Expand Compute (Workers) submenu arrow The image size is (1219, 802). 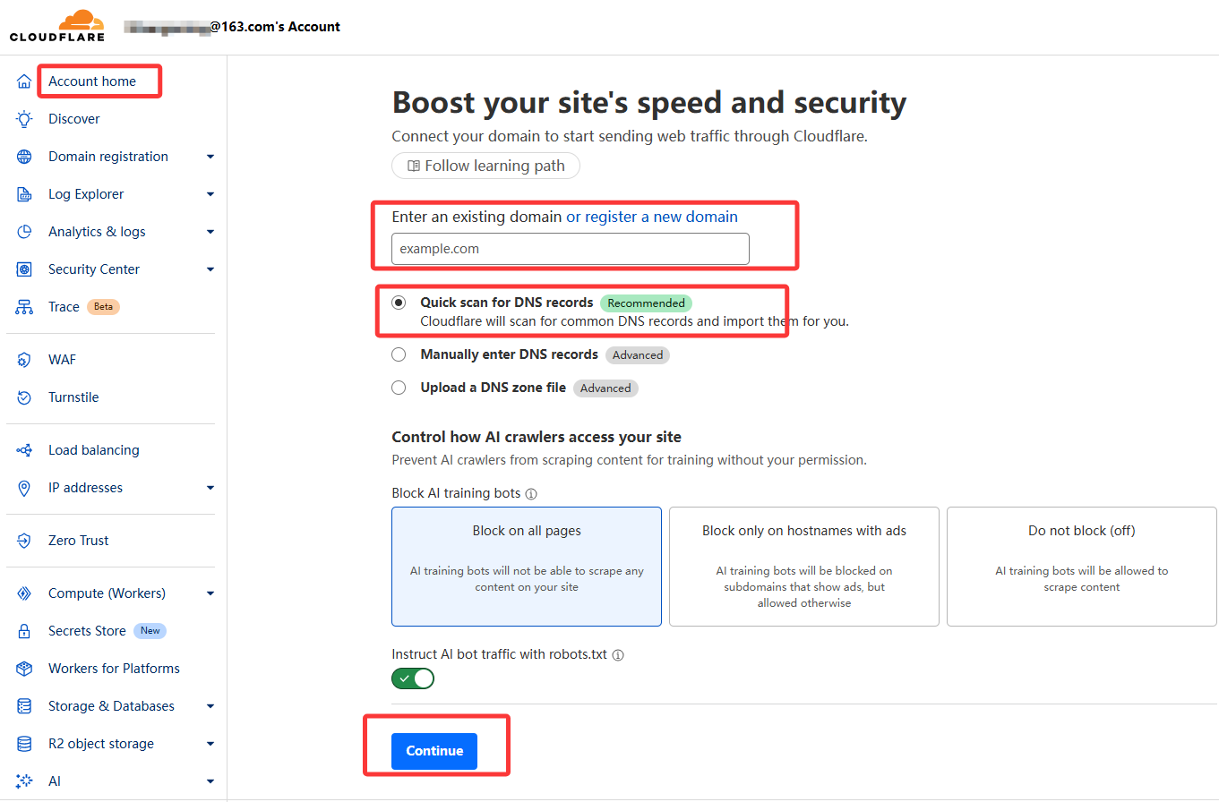click(210, 593)
